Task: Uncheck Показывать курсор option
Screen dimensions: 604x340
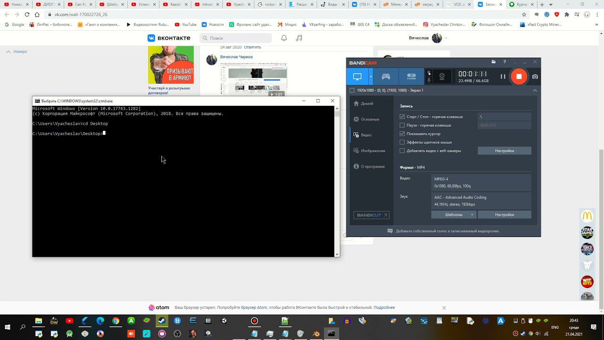Action: point(402,134)
